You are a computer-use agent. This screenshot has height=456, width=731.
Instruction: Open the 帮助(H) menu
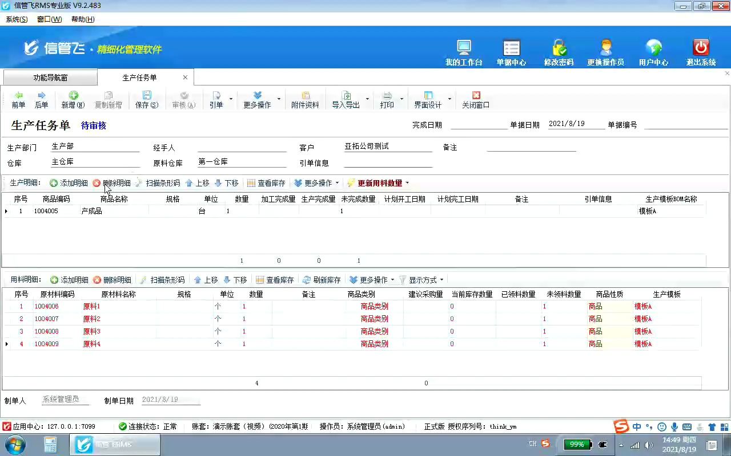point(83,19)
